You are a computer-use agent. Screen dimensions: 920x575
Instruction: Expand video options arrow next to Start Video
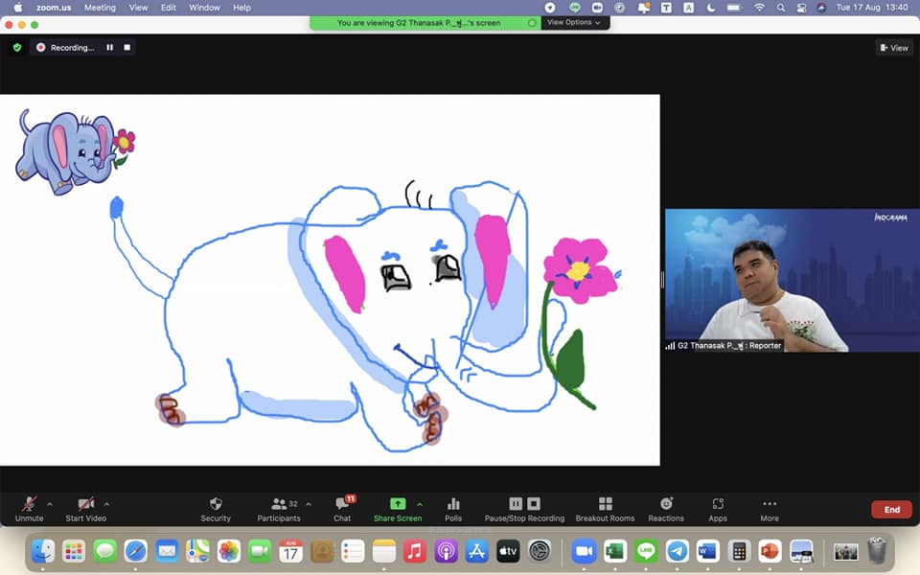click(106, 503)
